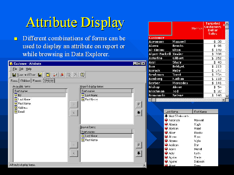The width and height of the screenshot is (234, 175).
Task: Switch to the Parents tab
Action: point(37,81)
